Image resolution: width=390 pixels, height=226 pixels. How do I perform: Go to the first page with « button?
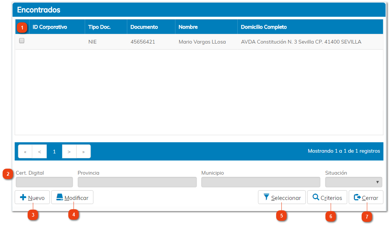tap(25, 152)
